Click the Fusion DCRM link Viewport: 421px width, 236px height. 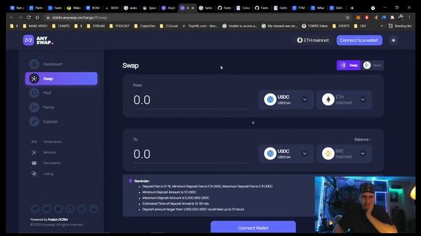point(58,220)
